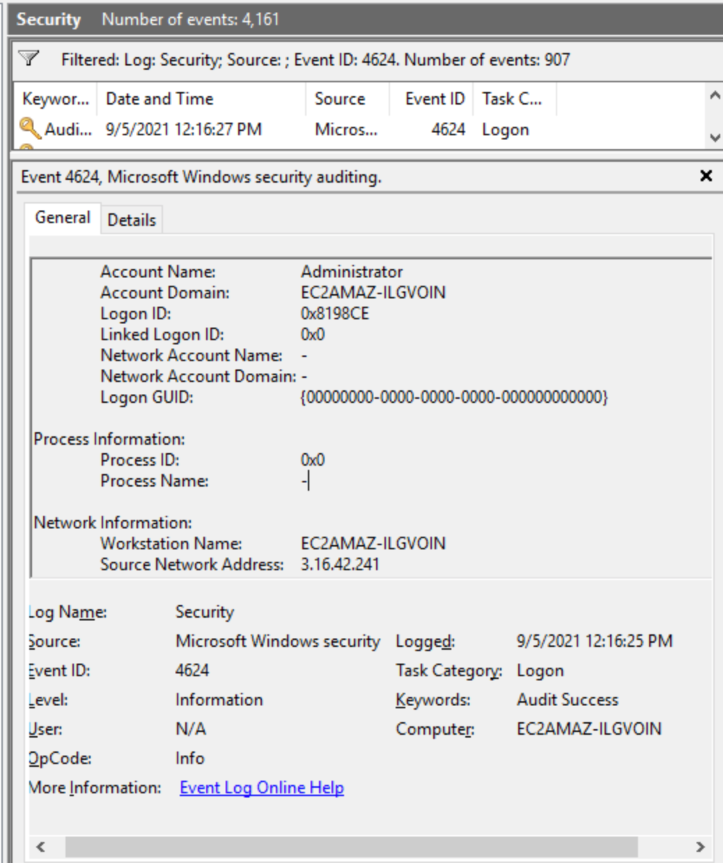Image resolution: width=723 pixels, height=863 pixels.
Task: Click the horizontal scrollbar thumb
Action: tap(352, 847)
